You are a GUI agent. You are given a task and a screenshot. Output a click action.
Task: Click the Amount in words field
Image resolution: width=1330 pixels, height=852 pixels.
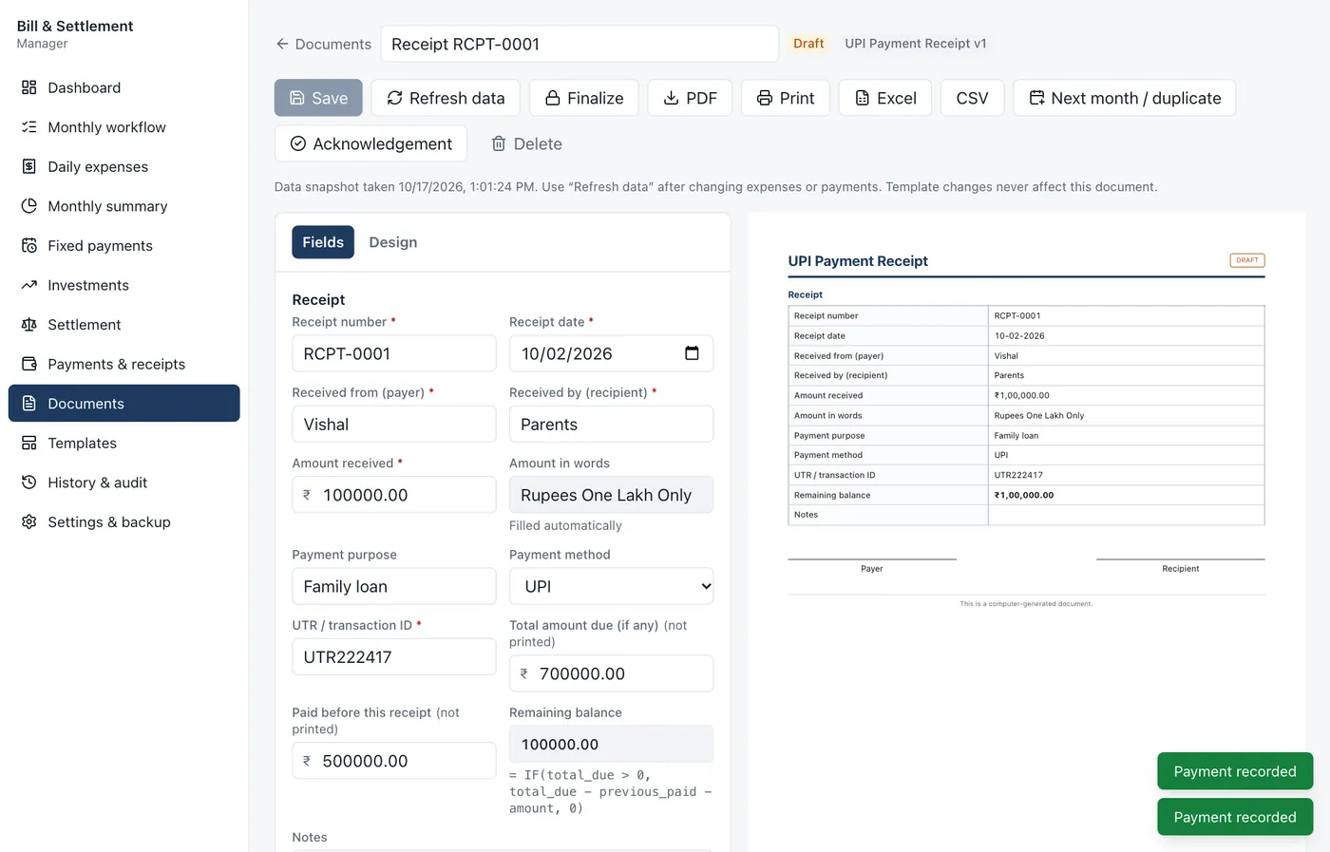[611, 495]
